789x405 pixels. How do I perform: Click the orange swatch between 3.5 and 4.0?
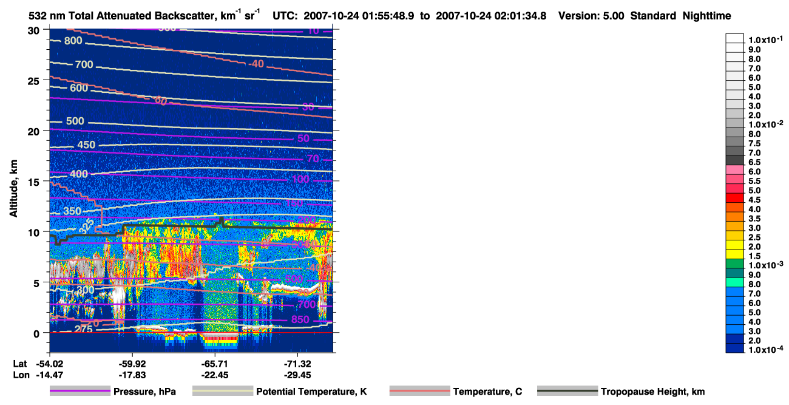pyautogui.click(x=734, y=217)
